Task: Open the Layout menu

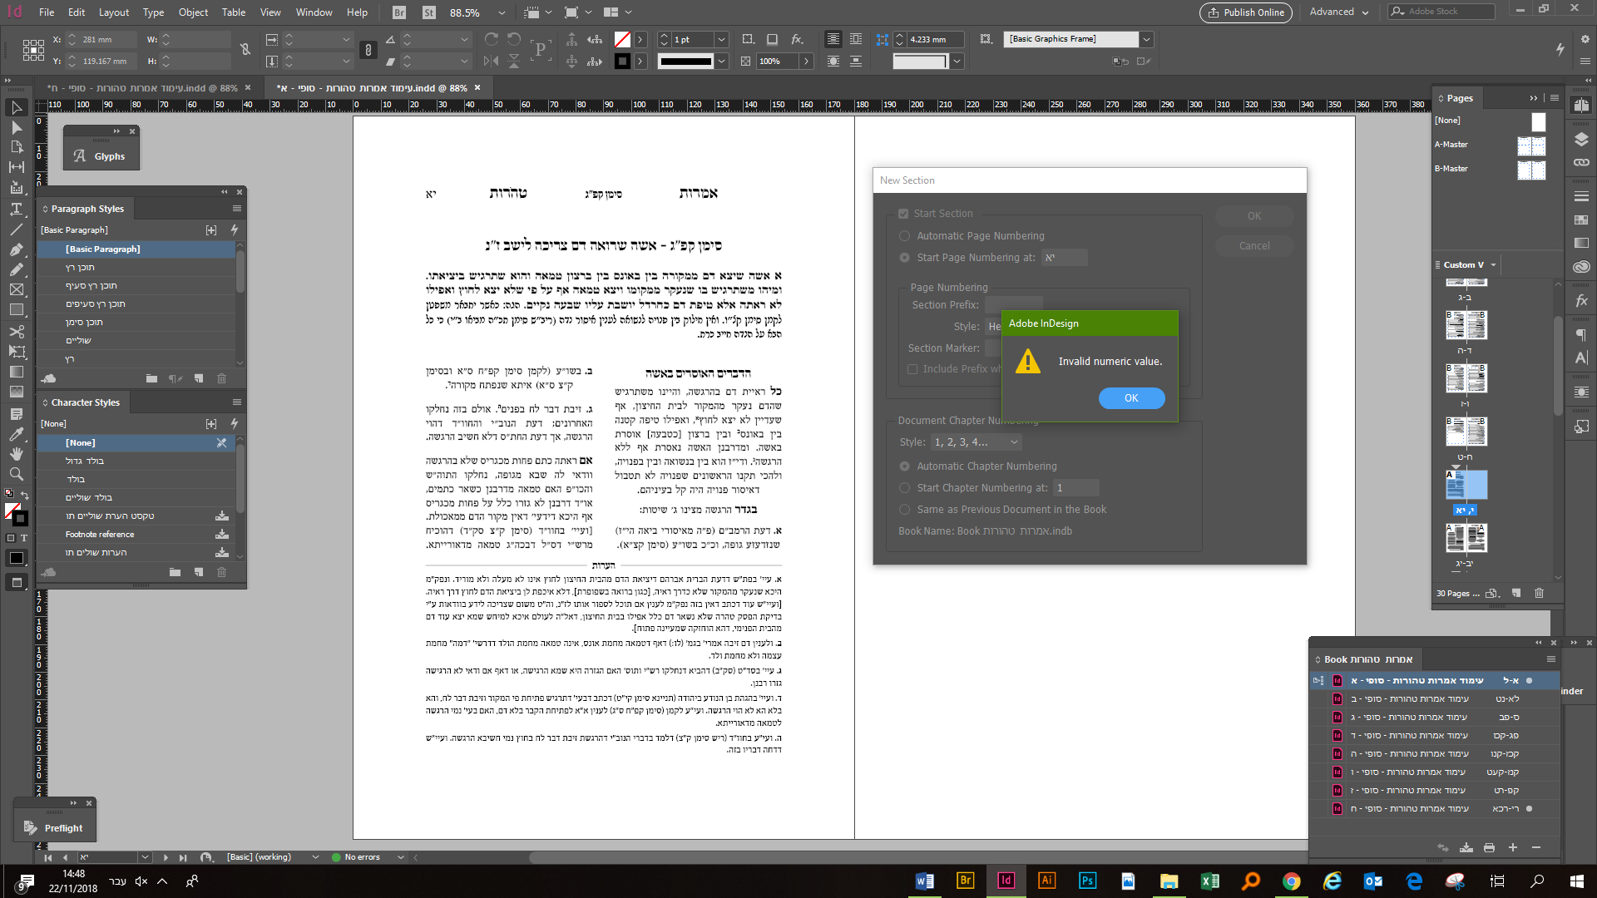Action: click(114, 12)
